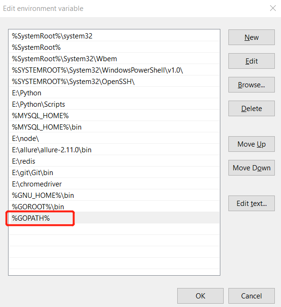This screenshot has height=307, width=281.
Task: Select the E:\chromedriver entry
Action: click(114, 184)
